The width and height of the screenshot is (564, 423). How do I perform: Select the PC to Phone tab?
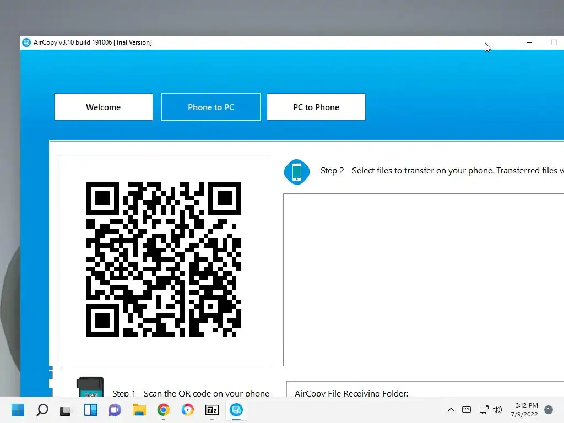(316, 107)
